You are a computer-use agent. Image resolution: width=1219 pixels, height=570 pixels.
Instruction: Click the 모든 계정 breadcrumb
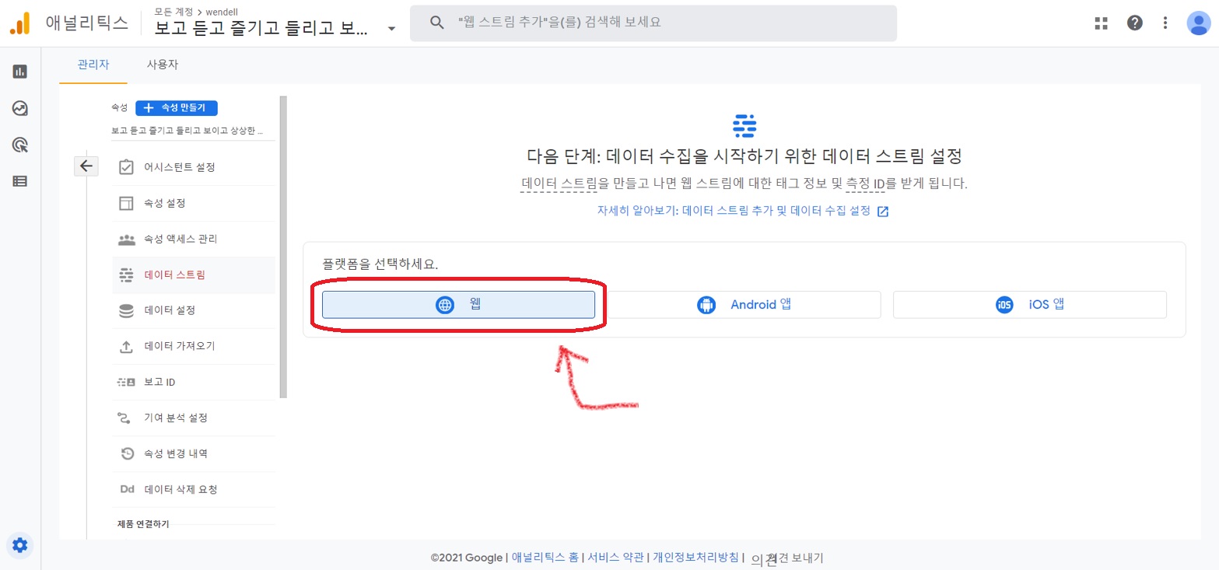(x=173, y=12)
